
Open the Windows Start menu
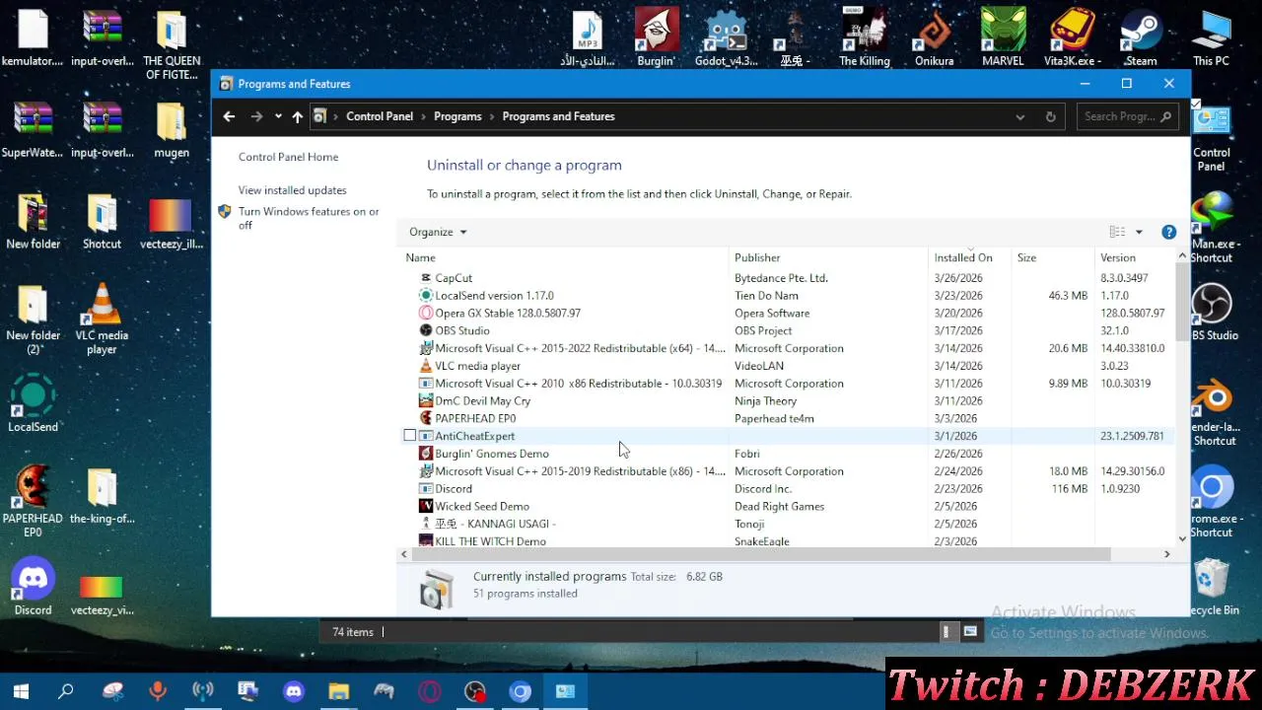point(21,692)
